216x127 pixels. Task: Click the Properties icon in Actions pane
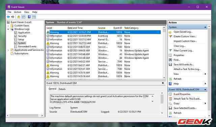[x=170, y=55]
